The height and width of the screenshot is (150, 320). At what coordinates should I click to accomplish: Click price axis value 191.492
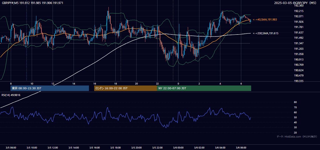point(299,38)
